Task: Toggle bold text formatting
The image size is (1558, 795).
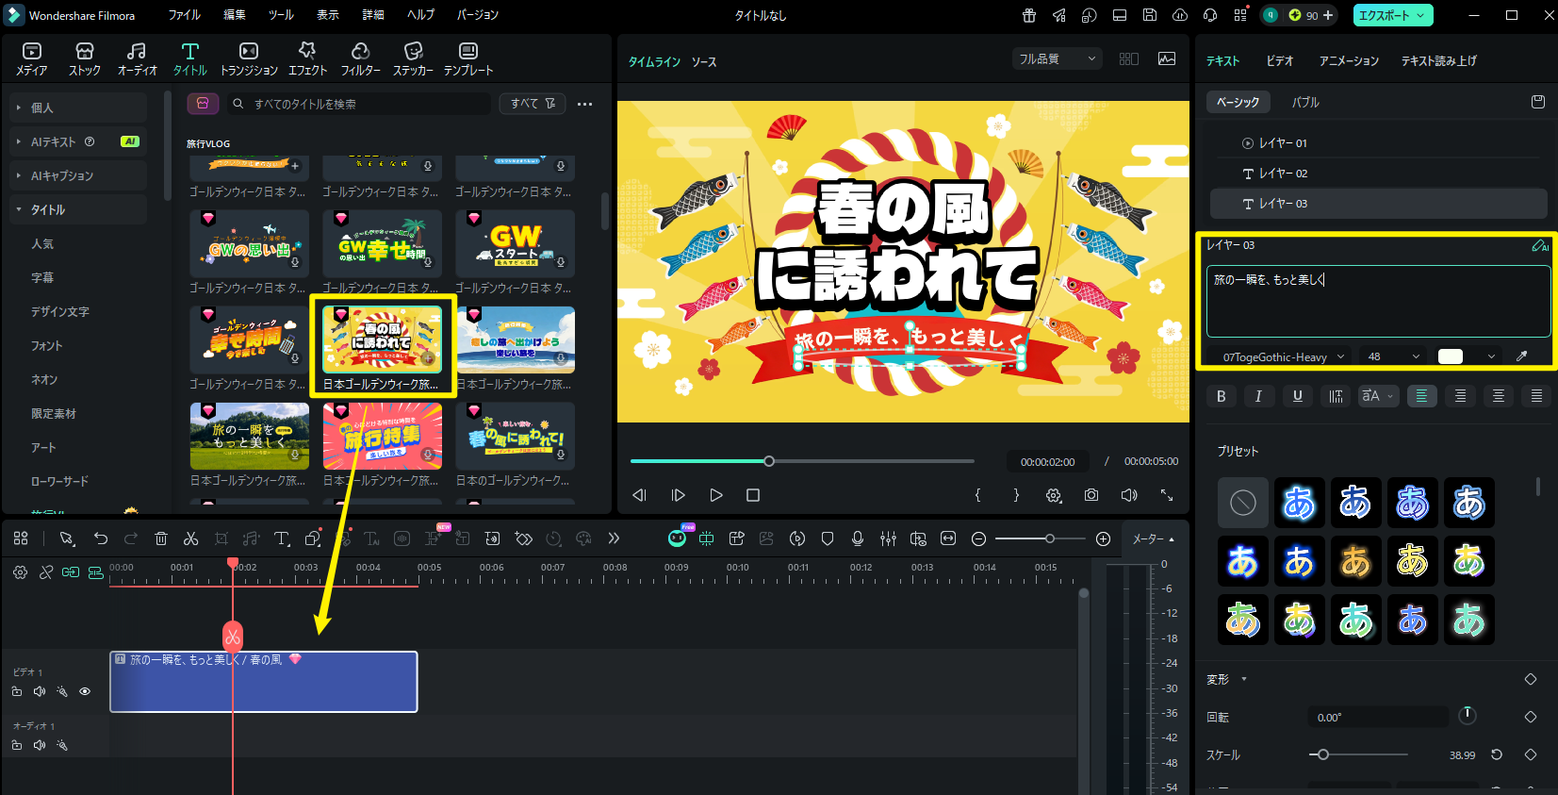Action: click(x=1222, y=396)
